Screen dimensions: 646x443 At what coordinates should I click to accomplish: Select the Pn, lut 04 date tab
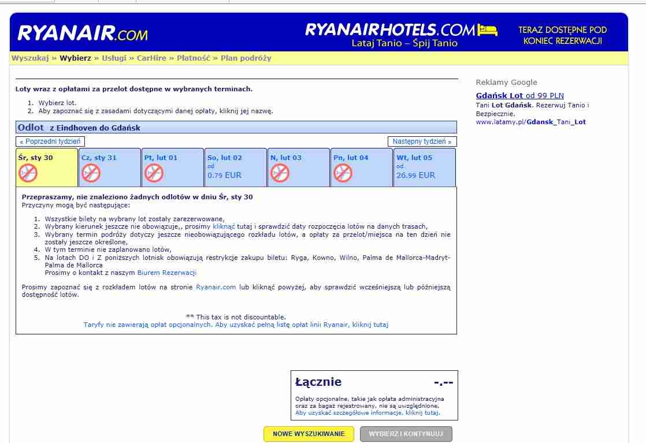pyautogui.click(x=362, y=167)
